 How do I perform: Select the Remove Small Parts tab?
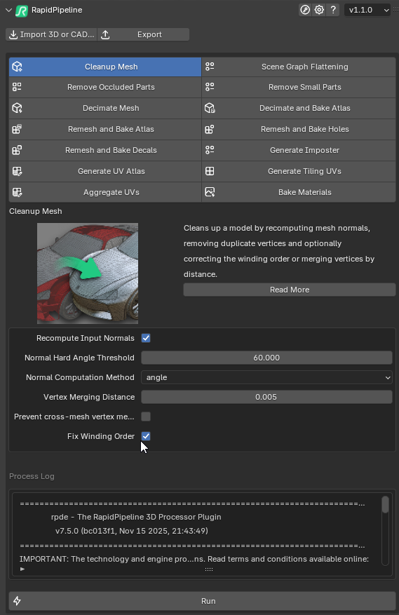coord(299,87)
